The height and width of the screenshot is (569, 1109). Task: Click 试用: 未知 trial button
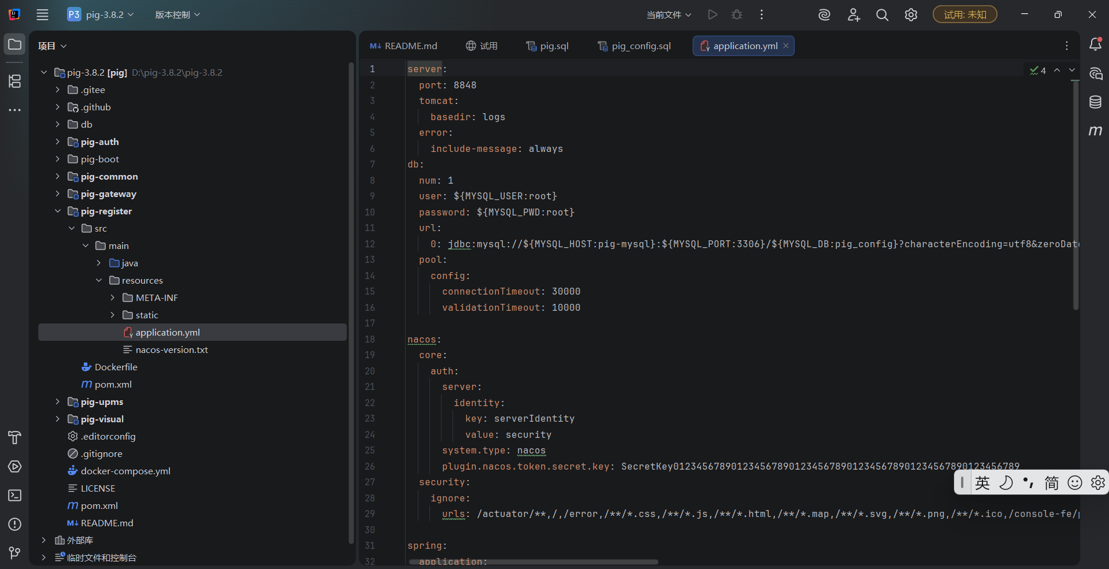click(x=965, y=14)
